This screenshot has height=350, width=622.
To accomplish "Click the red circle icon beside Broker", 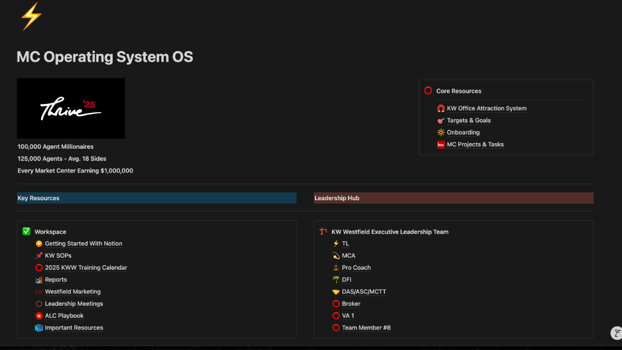I will [336, 304].
